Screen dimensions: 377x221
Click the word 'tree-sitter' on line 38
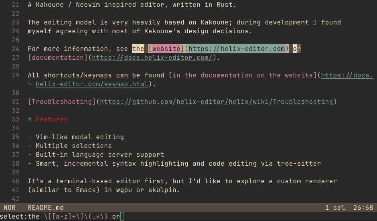[x=299, y=164]
